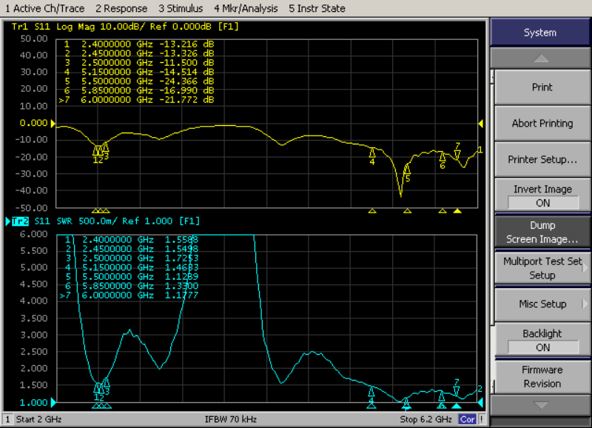Click channel 1 indicator in status bar
The height and width of the screenshot is (428, 592).
click(x=7, y=419)
